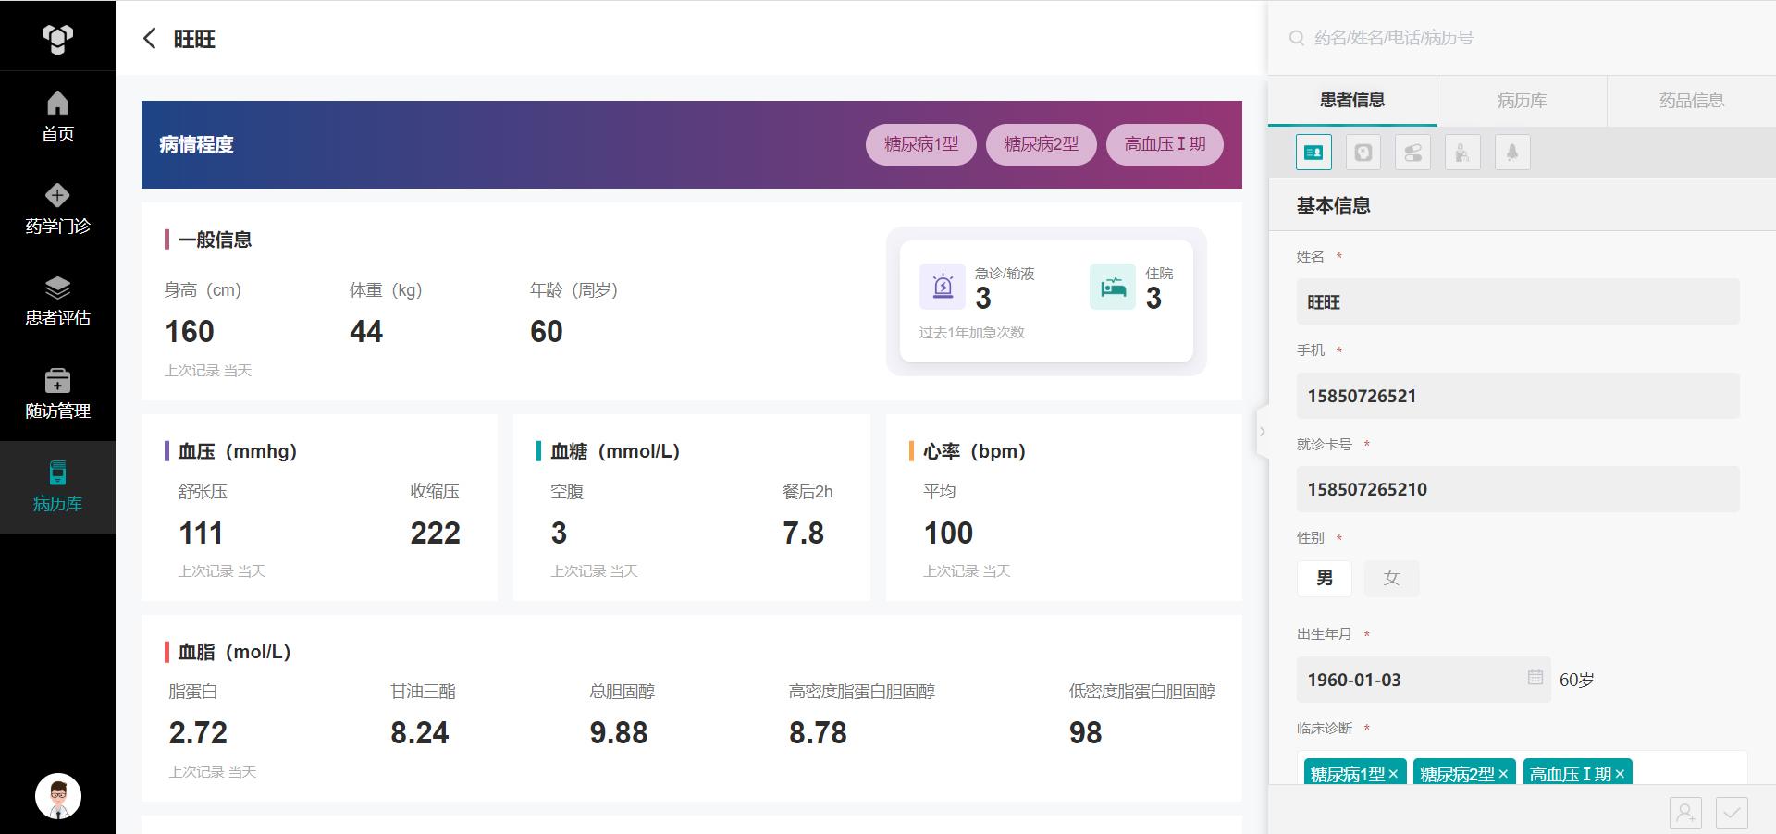Select the pill medication icon in patient toolbar

click(1412, 153)
